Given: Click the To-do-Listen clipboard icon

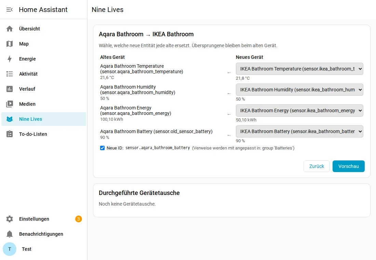Looking at the screenshot, I should pos(10,134).
